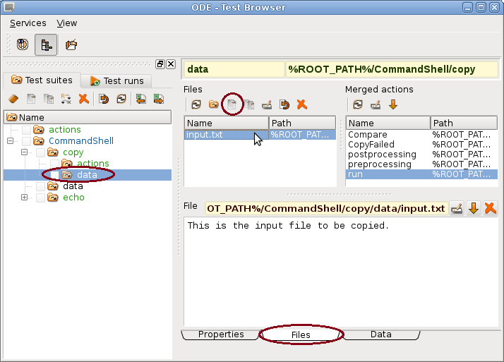Switch to the Properties tab

(x=220, y=334)
